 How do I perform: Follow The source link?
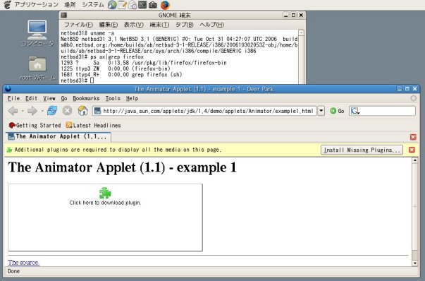pyautogui.click(x=23, y=263)
